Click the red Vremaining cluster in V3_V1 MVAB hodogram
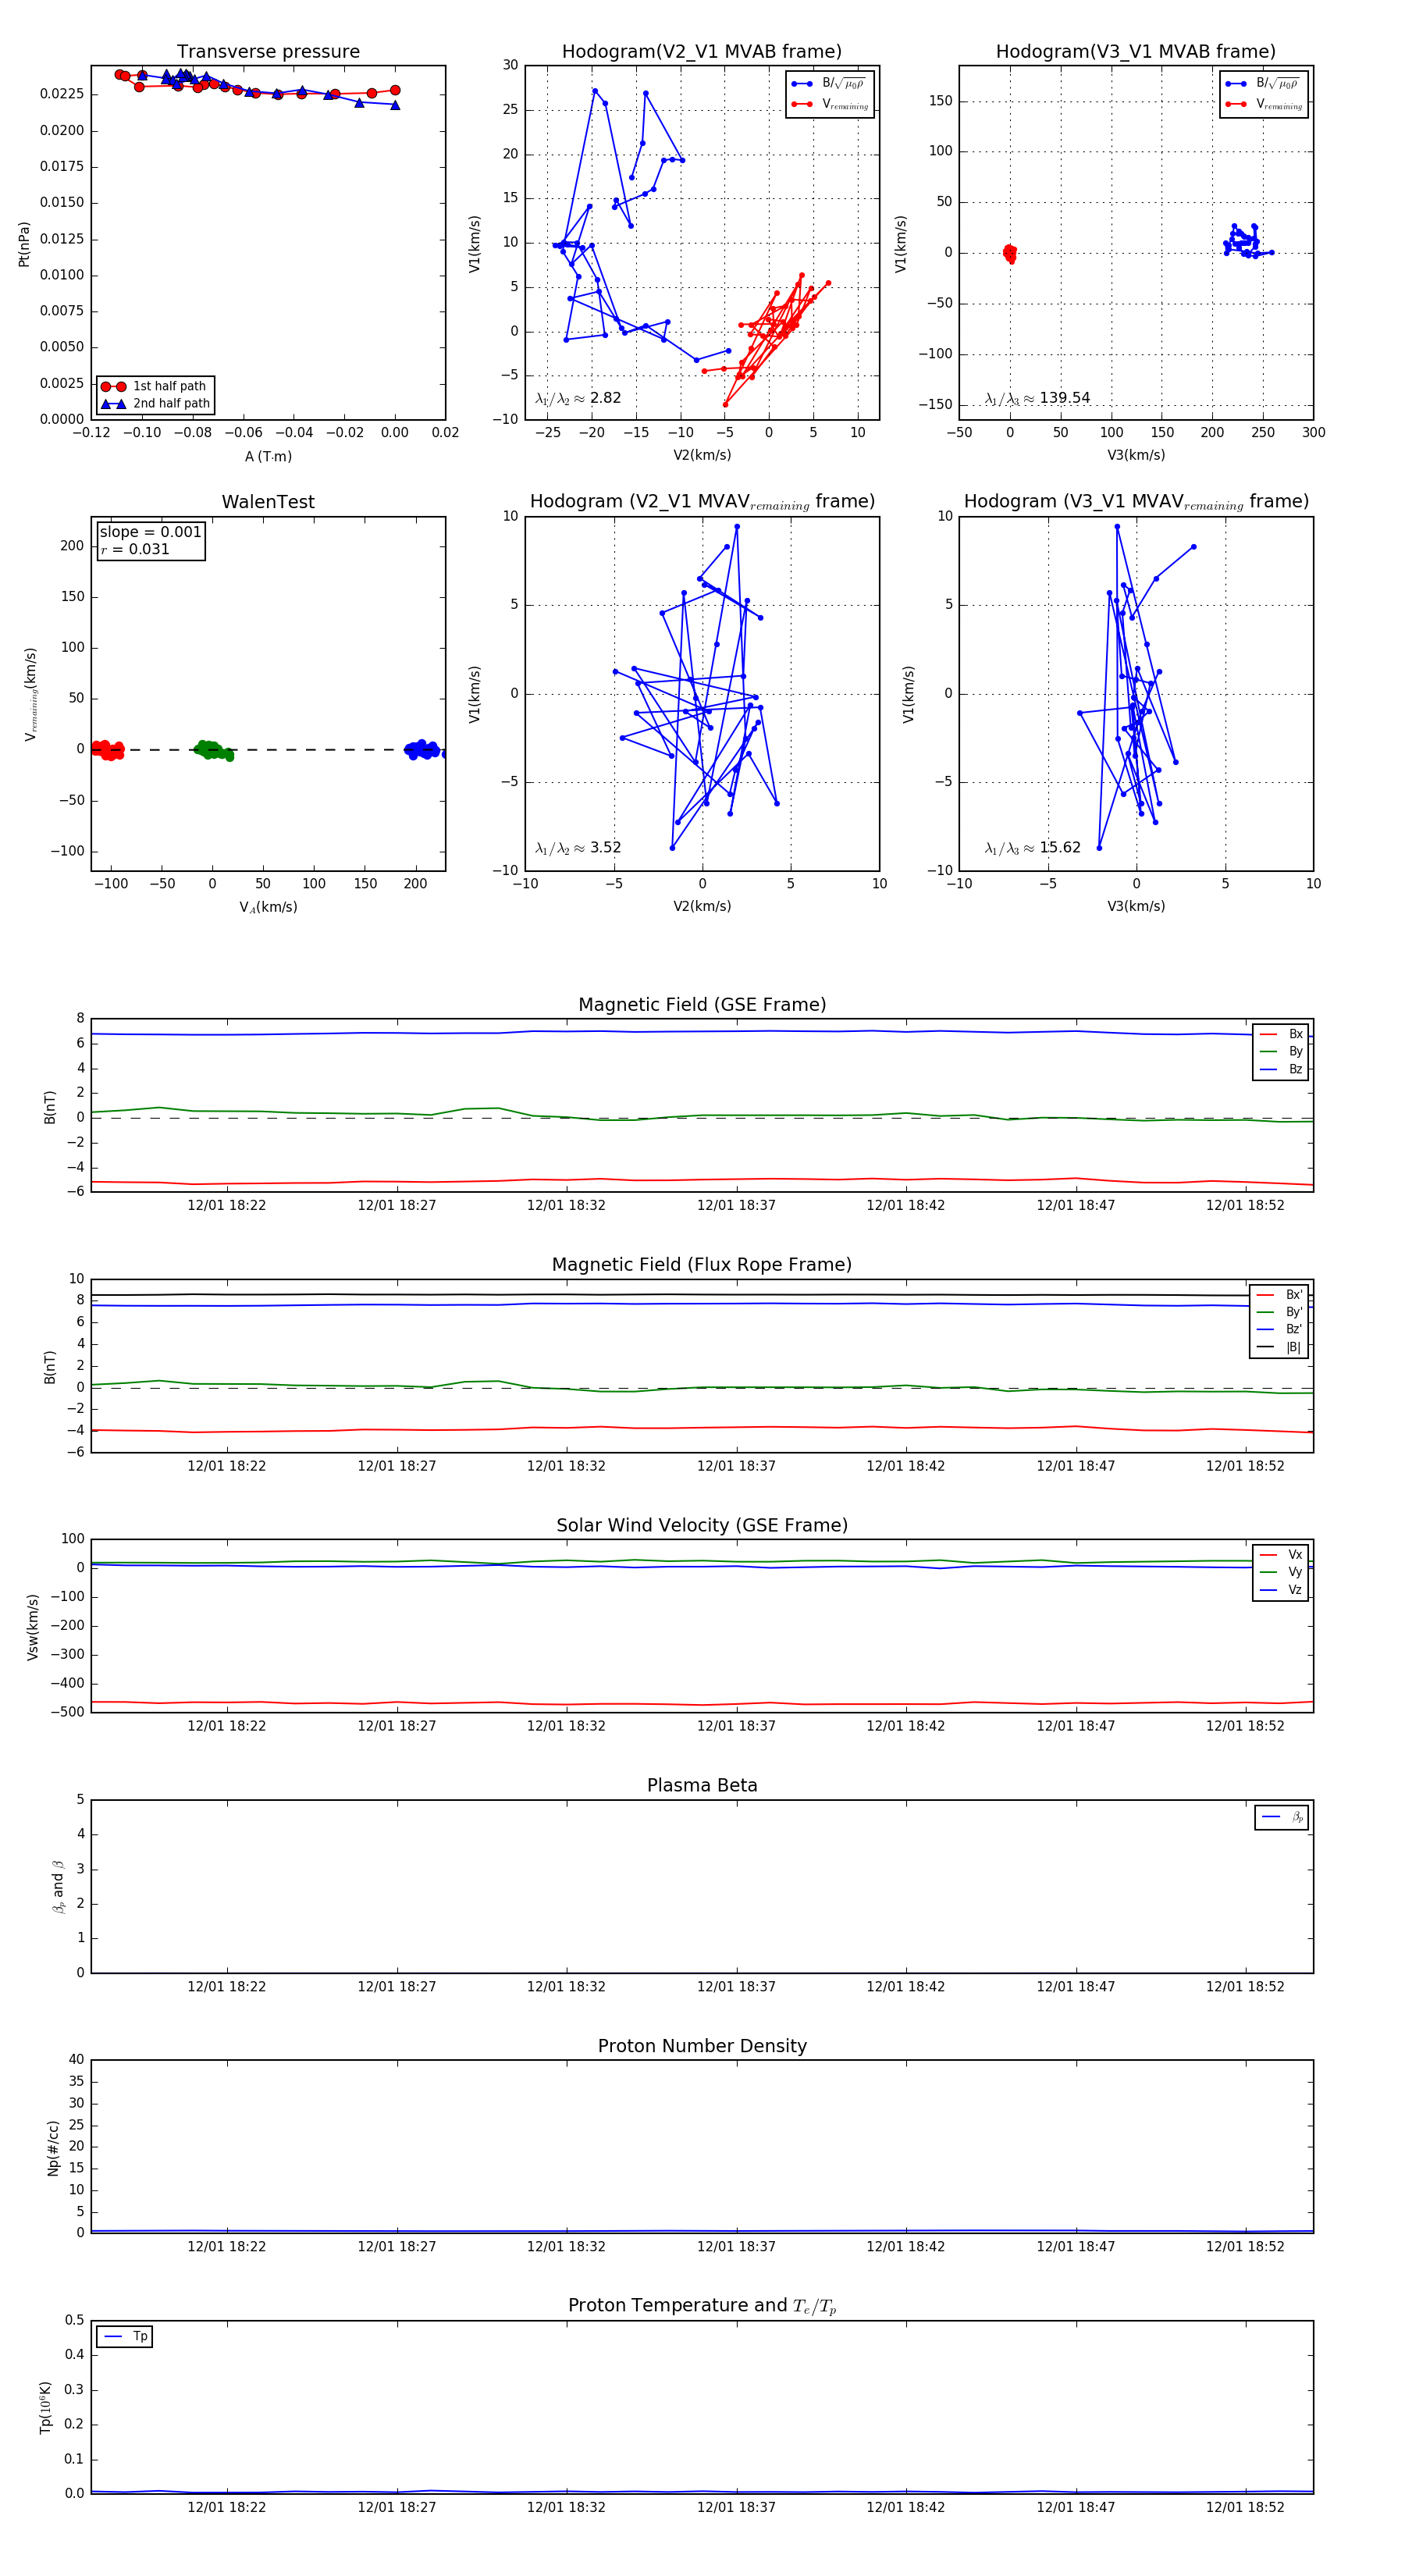 pyautogui.click(x=1010, y=253)
